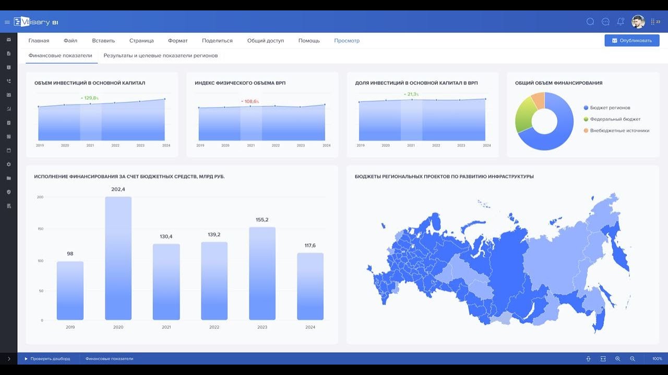Open the notifications bell

click(621, 22)
